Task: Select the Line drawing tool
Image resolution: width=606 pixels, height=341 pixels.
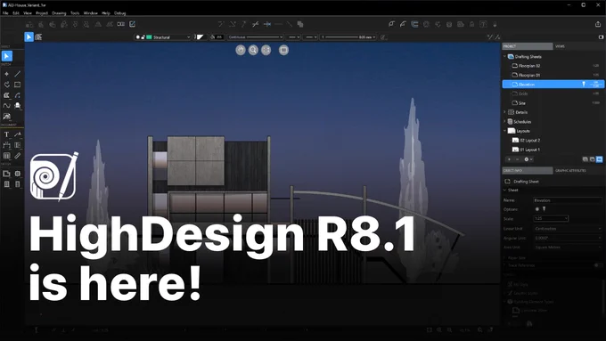Action: (x=18, y=74)
